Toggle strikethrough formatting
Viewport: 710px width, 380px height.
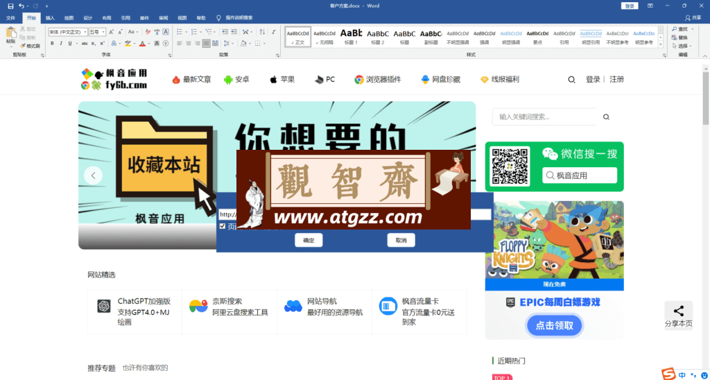(85, 44)
